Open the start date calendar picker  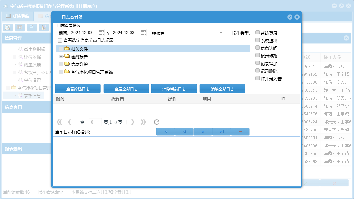pos(101,33)
